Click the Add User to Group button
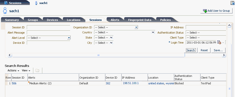 (x=216, y=11)
